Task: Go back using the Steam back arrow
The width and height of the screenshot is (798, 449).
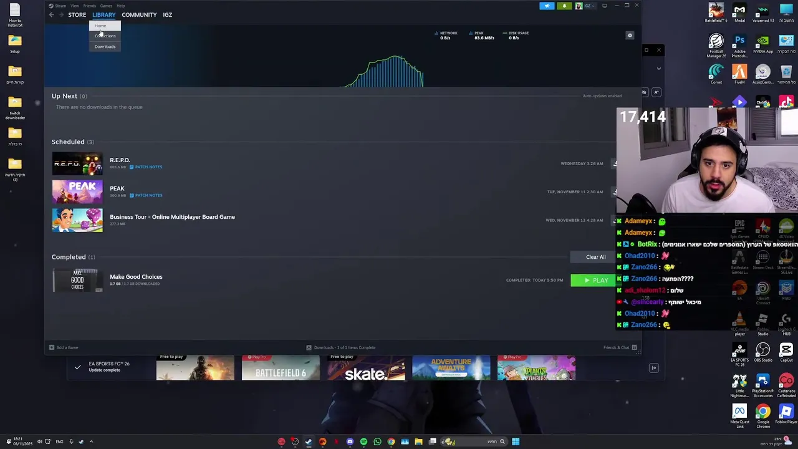Action: click(x=52, y=15)
